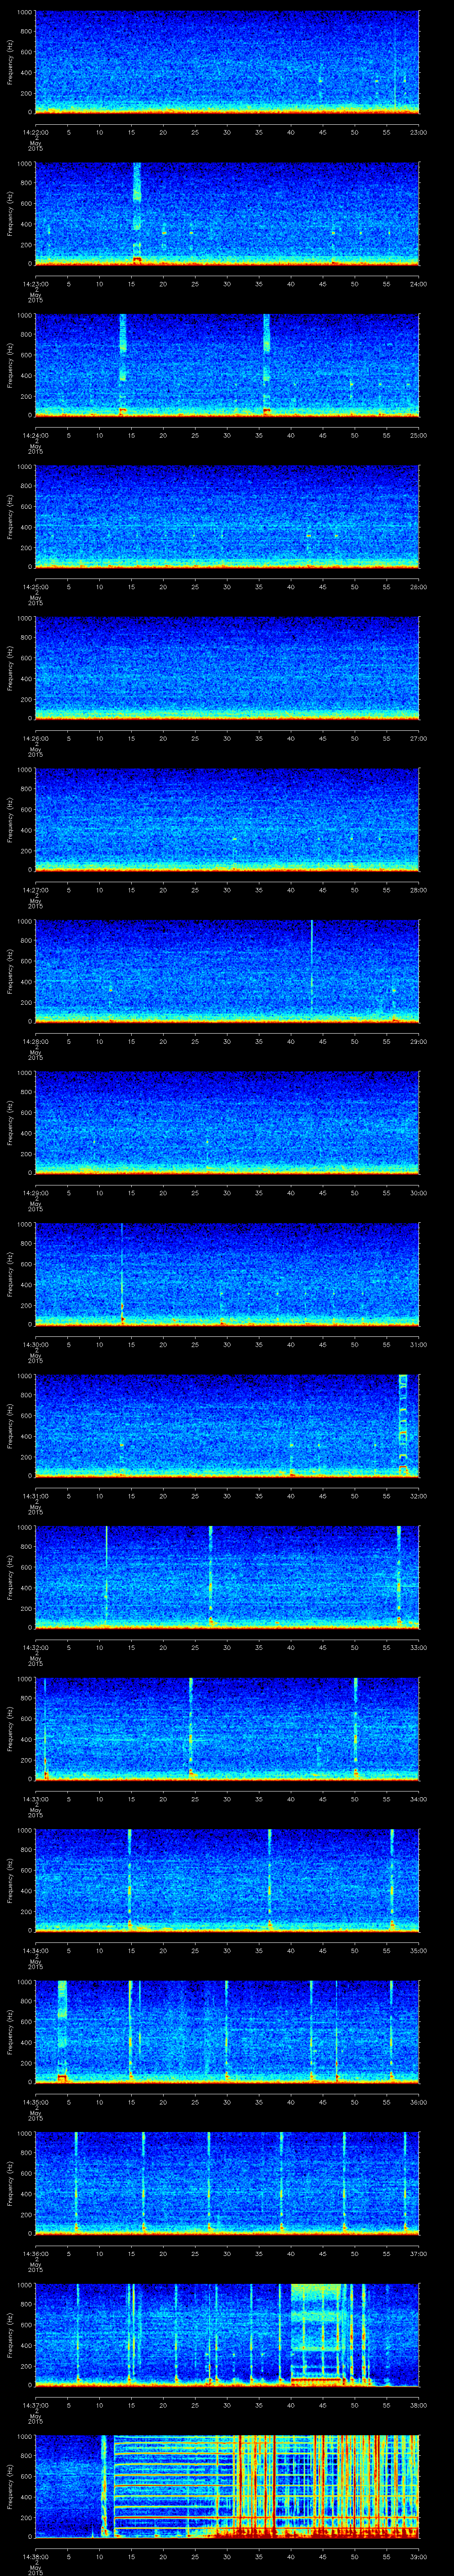
Task: Open the 14:33:00 spectrogram panel
Action: tap(227, 1728)
